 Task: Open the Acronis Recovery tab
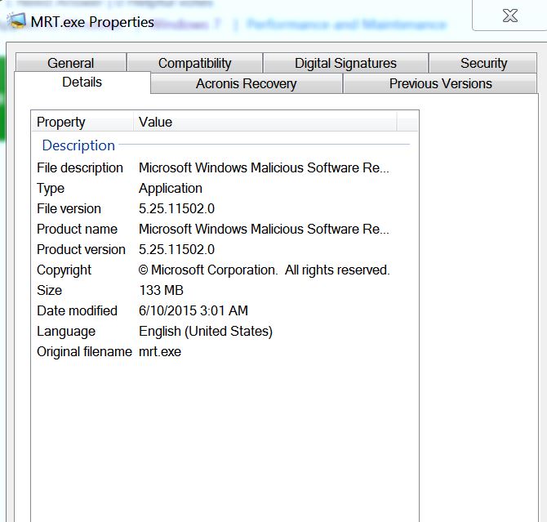(x=246, y=84)
